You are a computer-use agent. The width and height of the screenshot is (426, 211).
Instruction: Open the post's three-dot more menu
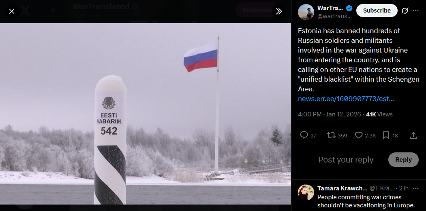click(x=416, y=11)
